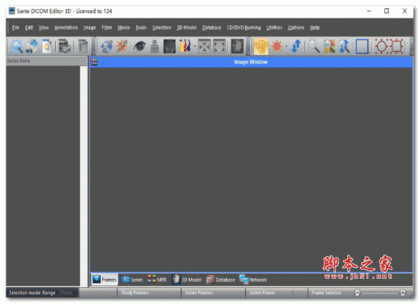Open the Filter menu

click(x=106, y=27)
